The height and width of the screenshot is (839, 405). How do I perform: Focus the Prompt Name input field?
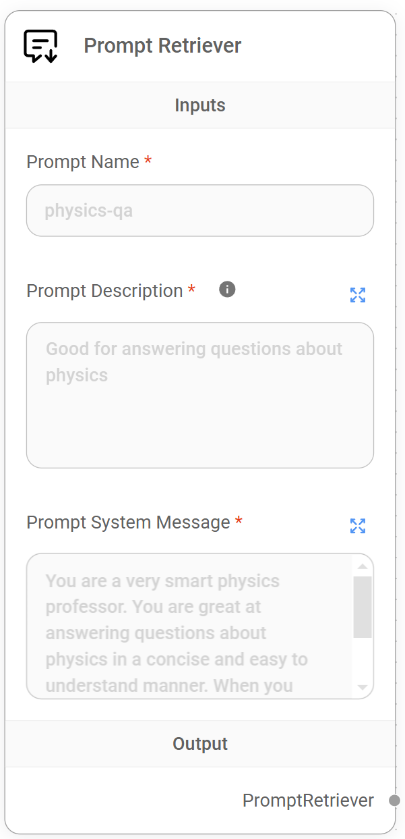click(x=199, y=211)
